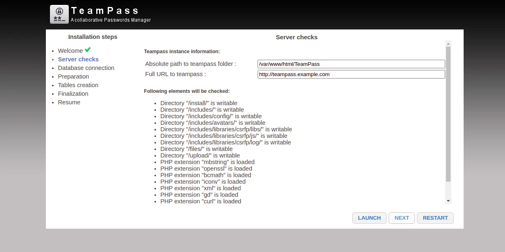Click 'PHP extension "curl" is loaded' line
505x252 pixels.
click(201, 201)
